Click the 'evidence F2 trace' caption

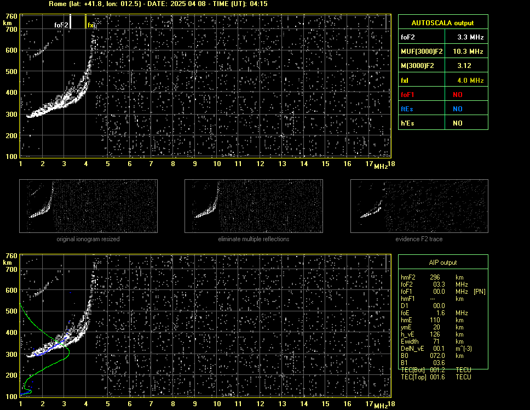click(x=419, y=239)
